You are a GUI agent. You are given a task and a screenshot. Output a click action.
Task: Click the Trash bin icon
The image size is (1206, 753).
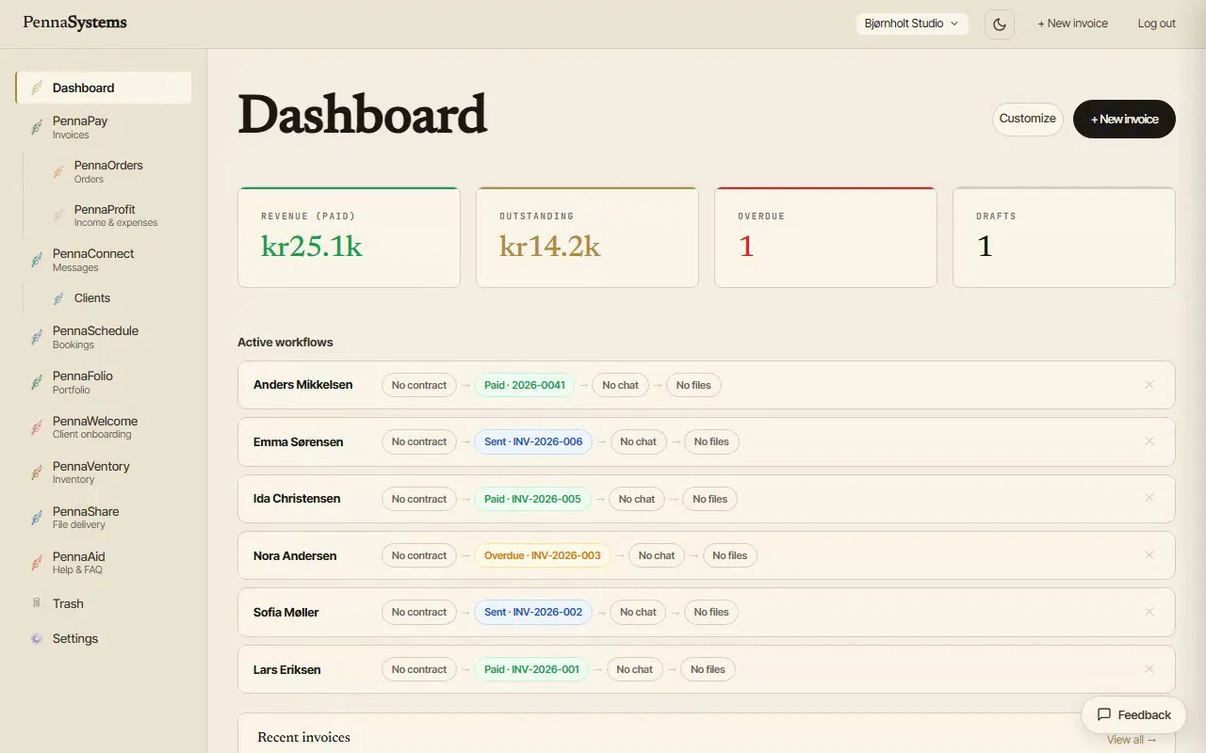pyautogui.click(x=36, y=603)
